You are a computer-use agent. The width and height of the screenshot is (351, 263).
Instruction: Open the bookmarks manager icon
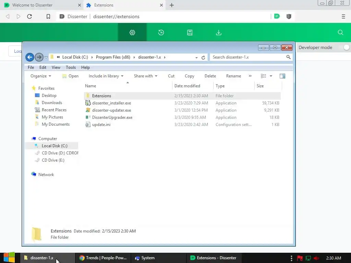click(190, 33)
